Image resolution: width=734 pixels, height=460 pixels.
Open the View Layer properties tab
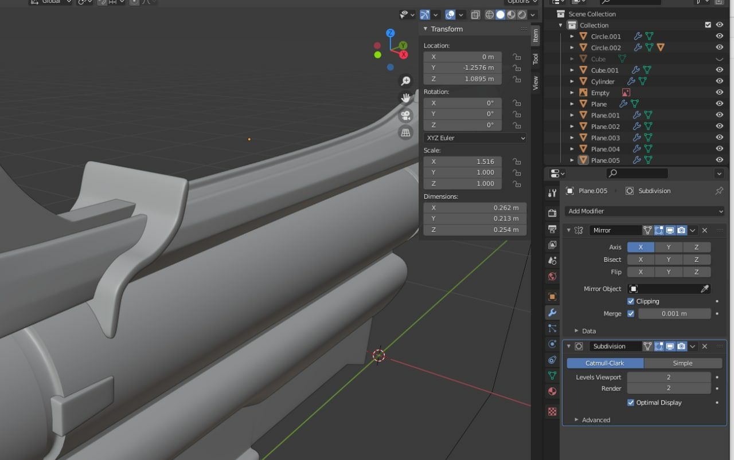point(552,245)
